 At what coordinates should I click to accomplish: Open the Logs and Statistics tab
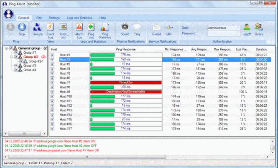click(x=79, y=18)
